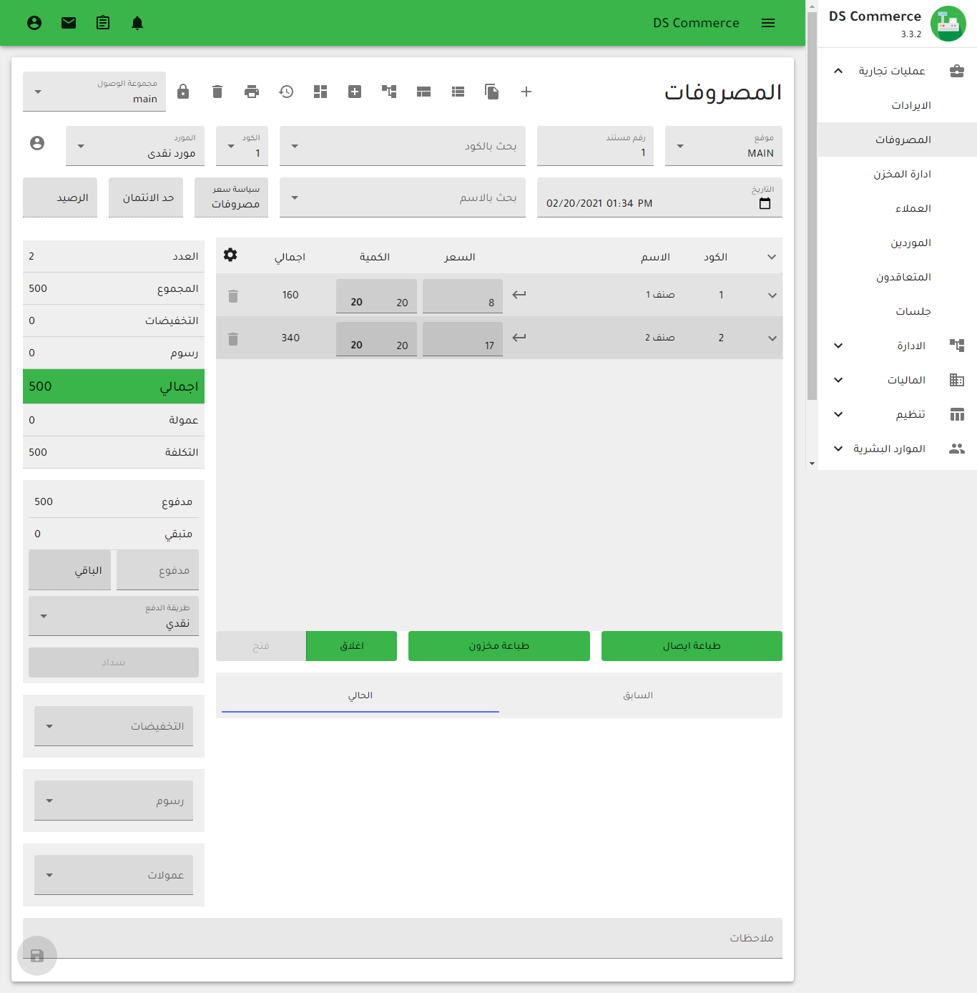This screenshot has width=977, height=993.
Task: Click the save floppy icon at bottom left
Action: click(x=36, y=955)
